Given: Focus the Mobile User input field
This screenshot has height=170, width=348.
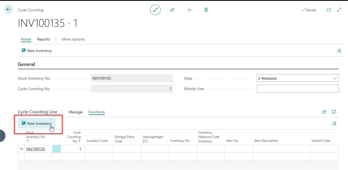Looking at the screenshot, I should (x=298, y=89).
